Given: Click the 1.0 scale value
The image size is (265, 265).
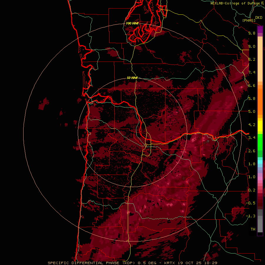Looking at the screenshot, I should [x=252, y=177].
